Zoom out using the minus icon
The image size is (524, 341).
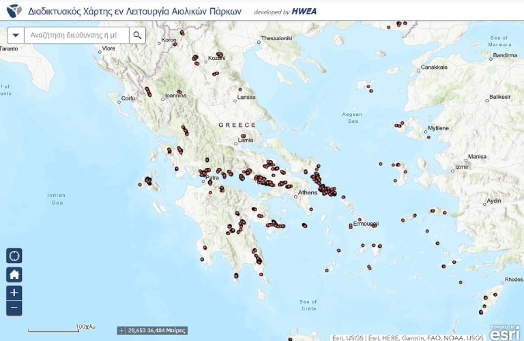coord(14,308)
